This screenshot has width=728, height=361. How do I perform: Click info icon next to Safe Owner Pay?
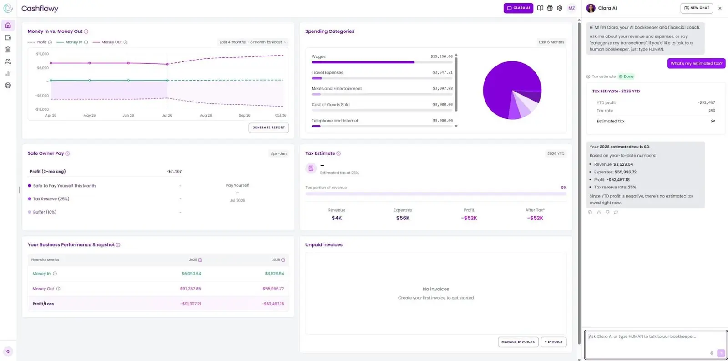point(67,153)
